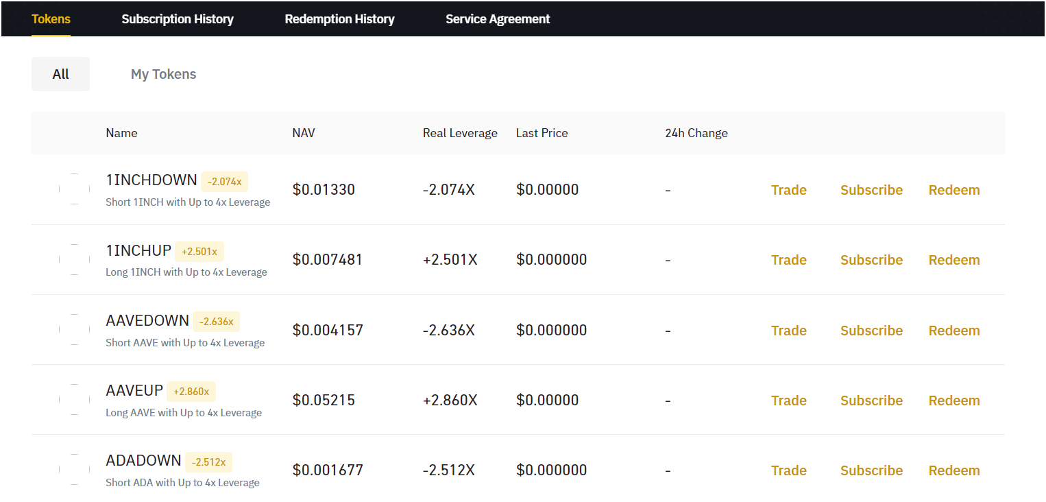Subscribe to the ADADOWN token
The image size is (1046, 502).
(871, 470)
